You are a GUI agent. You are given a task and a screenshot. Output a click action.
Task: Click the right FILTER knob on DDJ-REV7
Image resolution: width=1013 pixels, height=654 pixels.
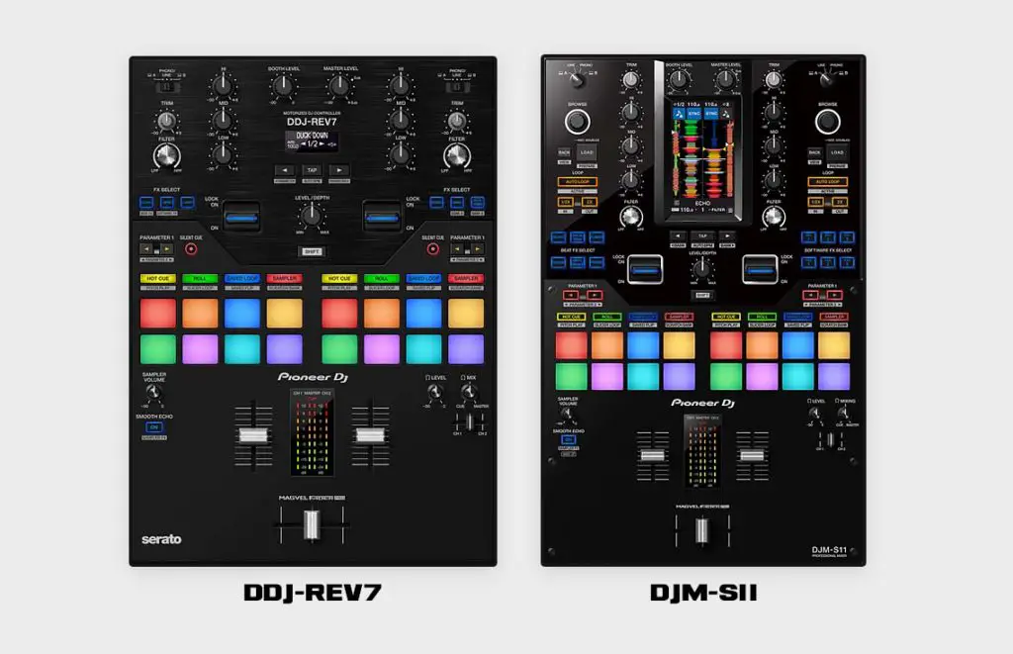point(457,156)
